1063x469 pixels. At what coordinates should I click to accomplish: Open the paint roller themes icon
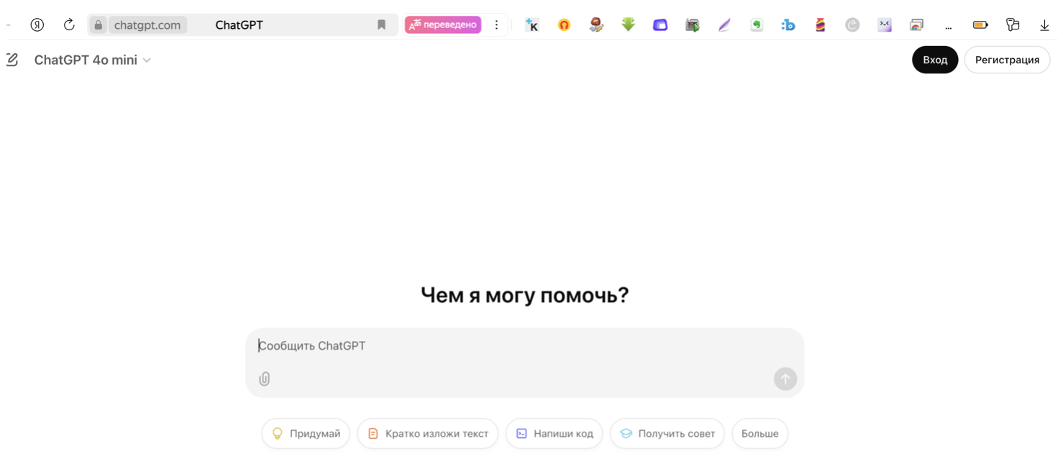point(1013,25)
